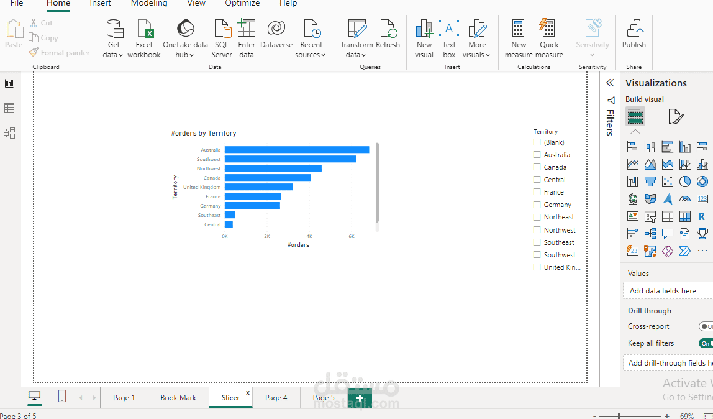Switch to the Book Mark page tab
The image size is (713, 419).
[178, 398]
